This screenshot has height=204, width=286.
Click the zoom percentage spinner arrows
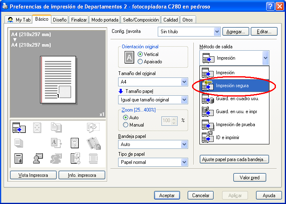[x=174, y=121]
